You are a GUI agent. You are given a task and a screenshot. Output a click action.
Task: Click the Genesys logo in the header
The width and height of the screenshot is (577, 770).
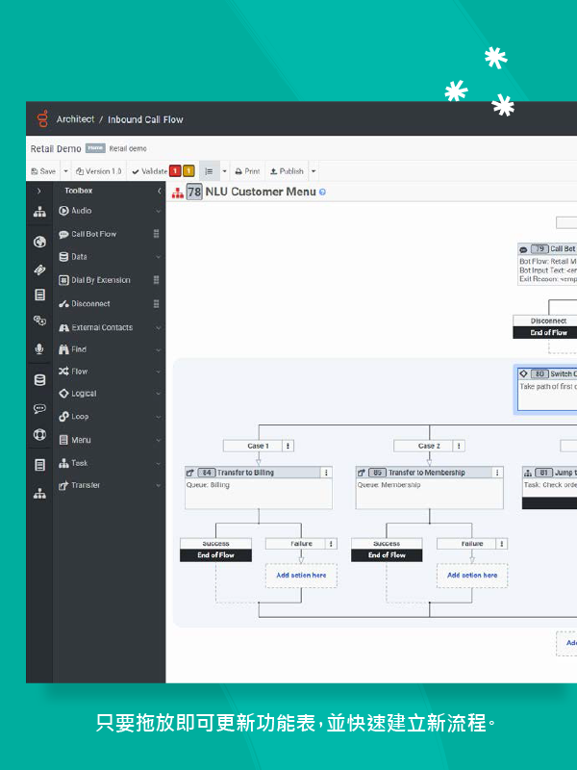tap(42, 118)
